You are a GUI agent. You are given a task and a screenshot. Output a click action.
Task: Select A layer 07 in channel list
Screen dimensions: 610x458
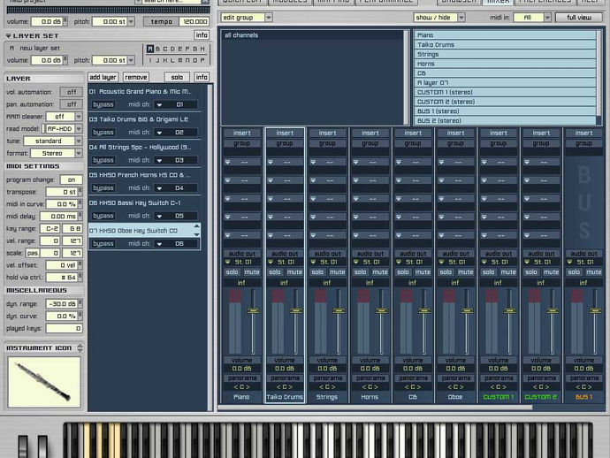(x=505, y=82)
